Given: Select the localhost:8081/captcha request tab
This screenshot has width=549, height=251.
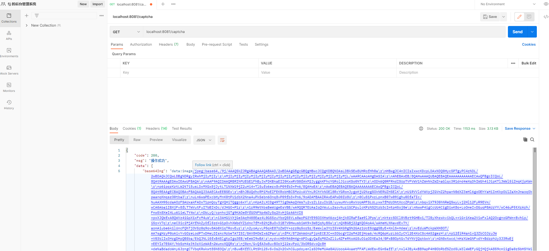Looking at the screenshot, I should click(x=132, y=4).
